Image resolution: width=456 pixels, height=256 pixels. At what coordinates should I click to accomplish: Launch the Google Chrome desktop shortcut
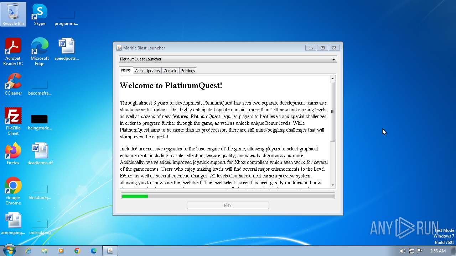(x=13, y=191)
